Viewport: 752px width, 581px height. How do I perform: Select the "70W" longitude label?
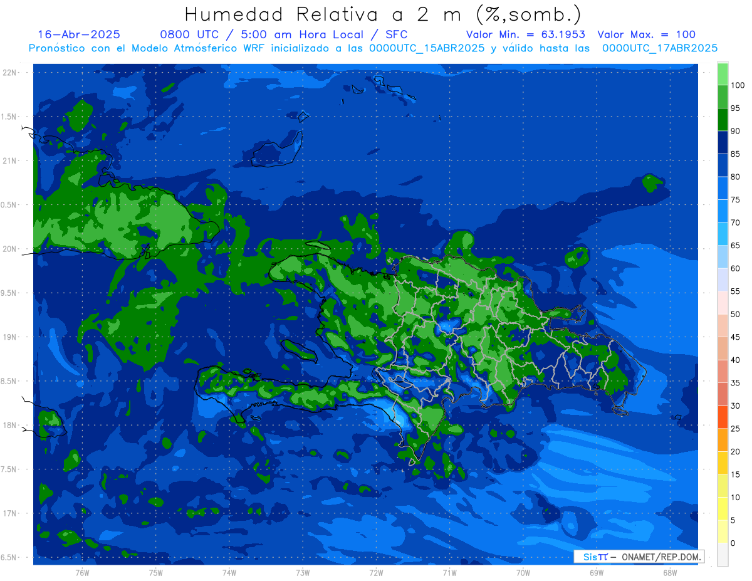point(523,572)
